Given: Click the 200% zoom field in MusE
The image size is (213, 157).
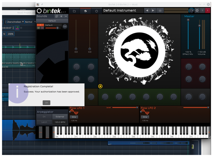Looking at the screenshot, I should pyautogui.click(x=10, y=34).
